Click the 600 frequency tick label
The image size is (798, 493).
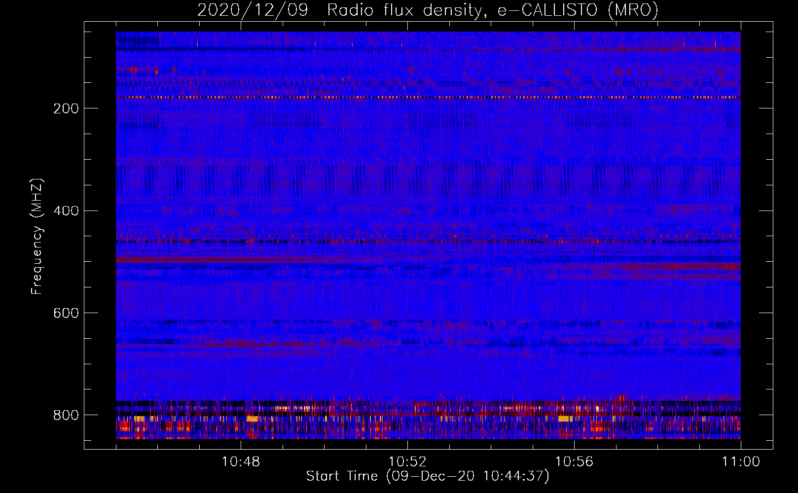[x=66, y=313]
